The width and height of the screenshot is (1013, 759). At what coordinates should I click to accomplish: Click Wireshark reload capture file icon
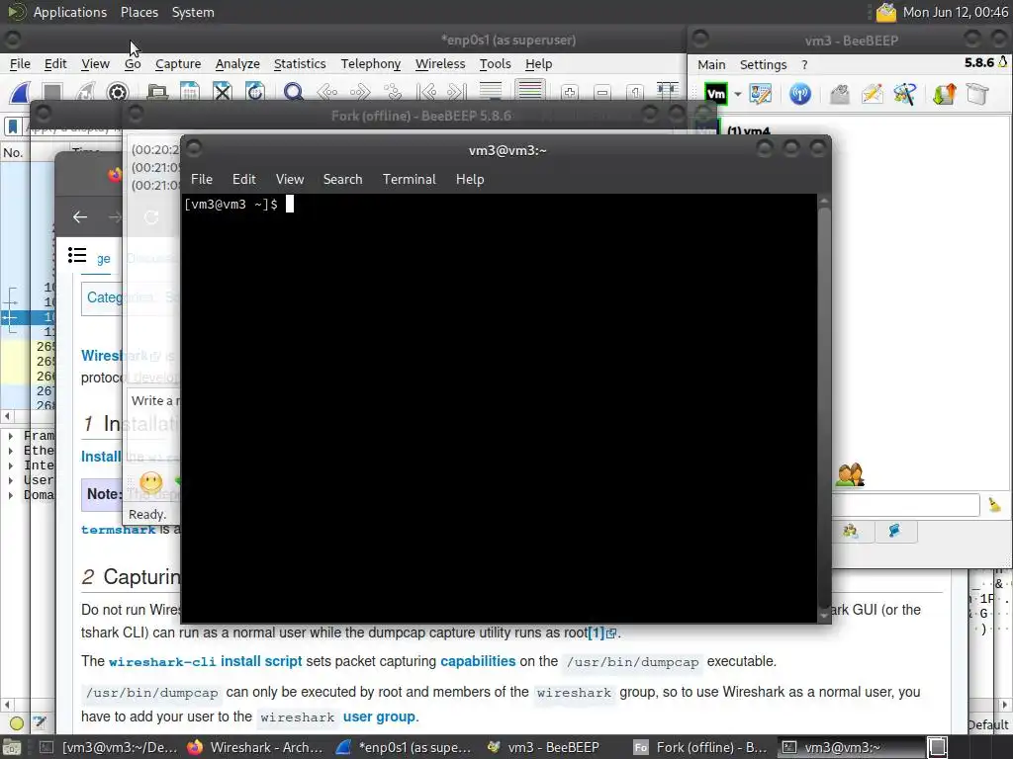coord(255,92)
